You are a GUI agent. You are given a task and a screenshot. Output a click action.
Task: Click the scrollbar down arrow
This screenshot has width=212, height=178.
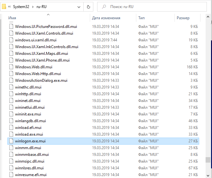(x=208, y=175)
